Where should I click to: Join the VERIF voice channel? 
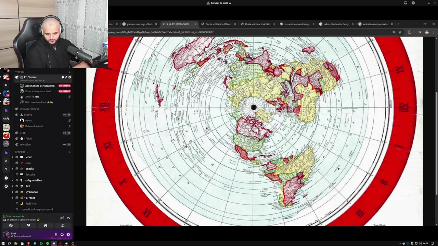43,133
